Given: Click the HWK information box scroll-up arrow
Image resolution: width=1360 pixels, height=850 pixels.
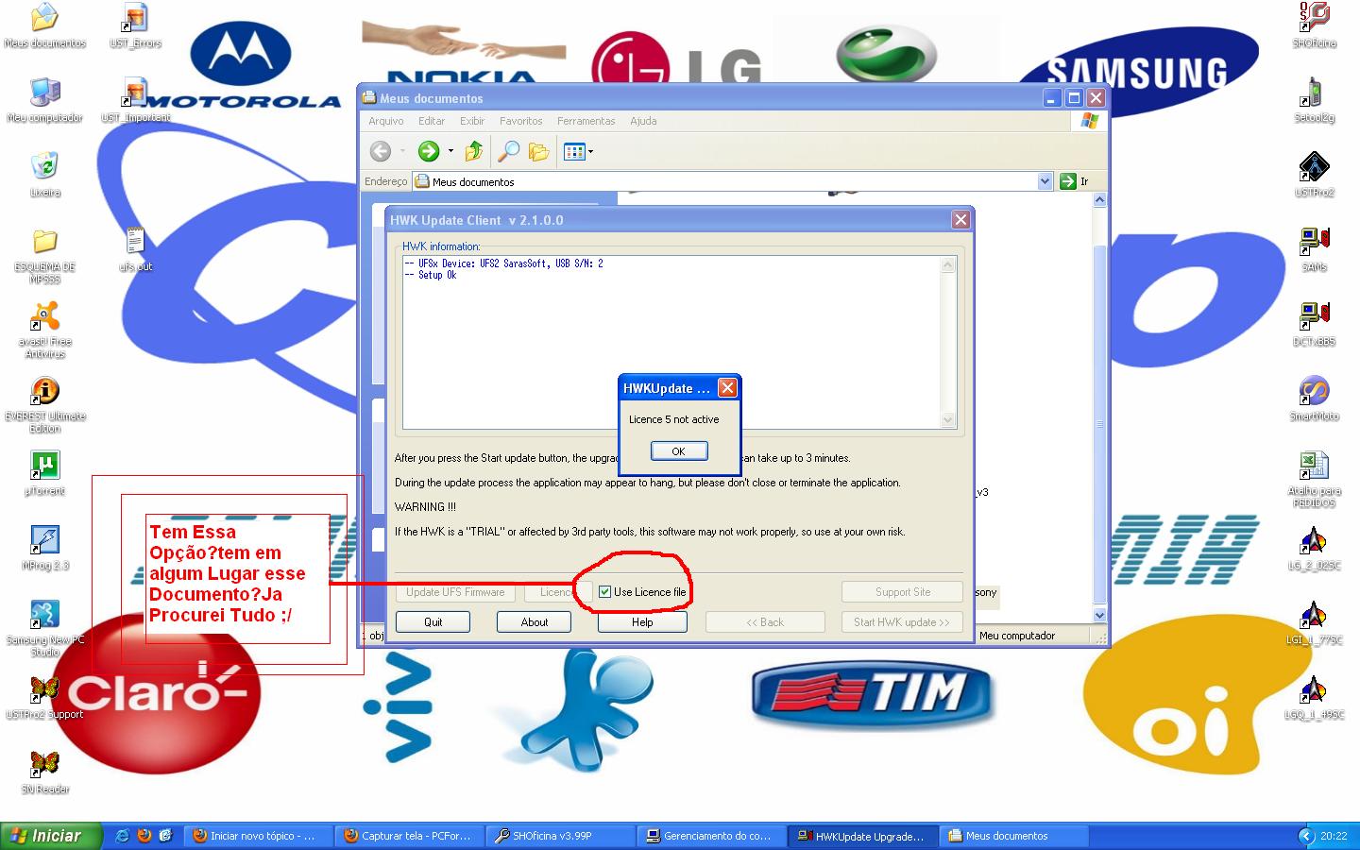Looking at the screenshot, I should 948,265.
